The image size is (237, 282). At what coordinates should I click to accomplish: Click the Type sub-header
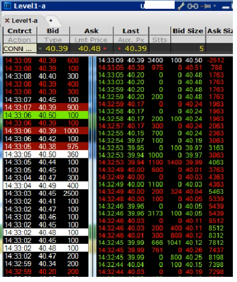click(53, 40)
